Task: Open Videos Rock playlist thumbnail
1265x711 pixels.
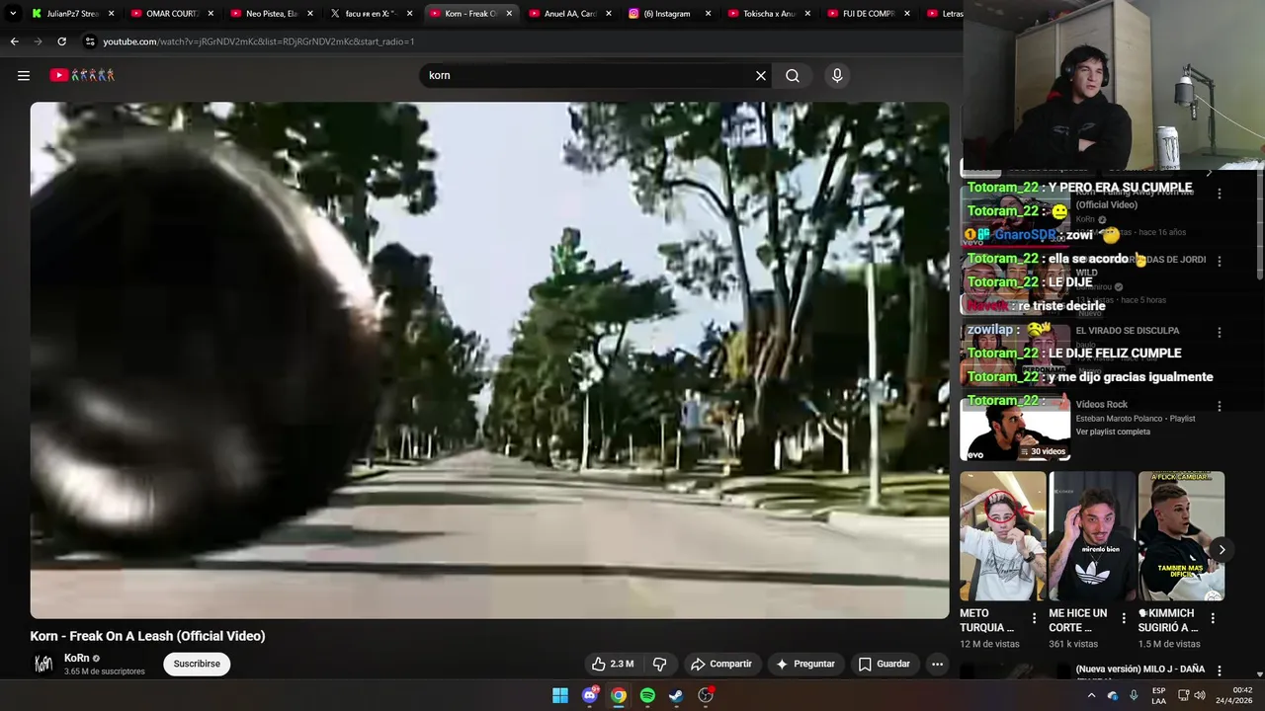Action: tap(1015, 429)
